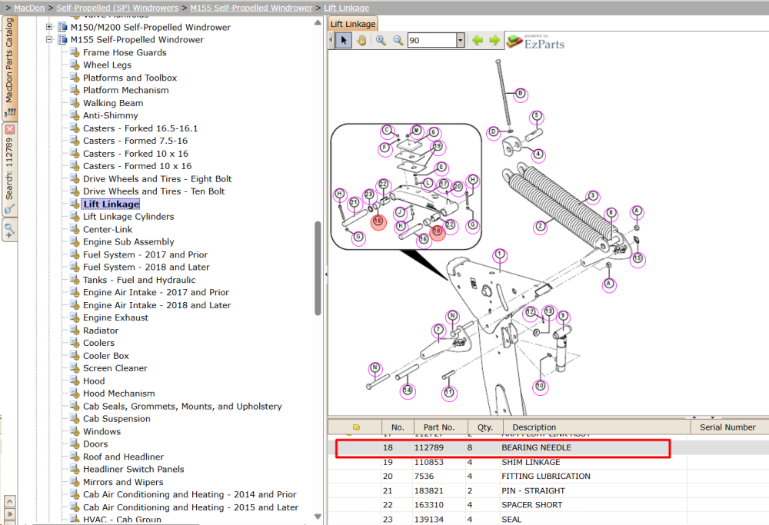Open Casters - Forked 16.5-16.1
Image resolution: width=769 pixels, height=525 pixels.
[140, 128]
